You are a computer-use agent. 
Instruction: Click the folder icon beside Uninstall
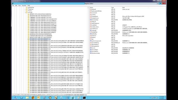pos(27,12)
